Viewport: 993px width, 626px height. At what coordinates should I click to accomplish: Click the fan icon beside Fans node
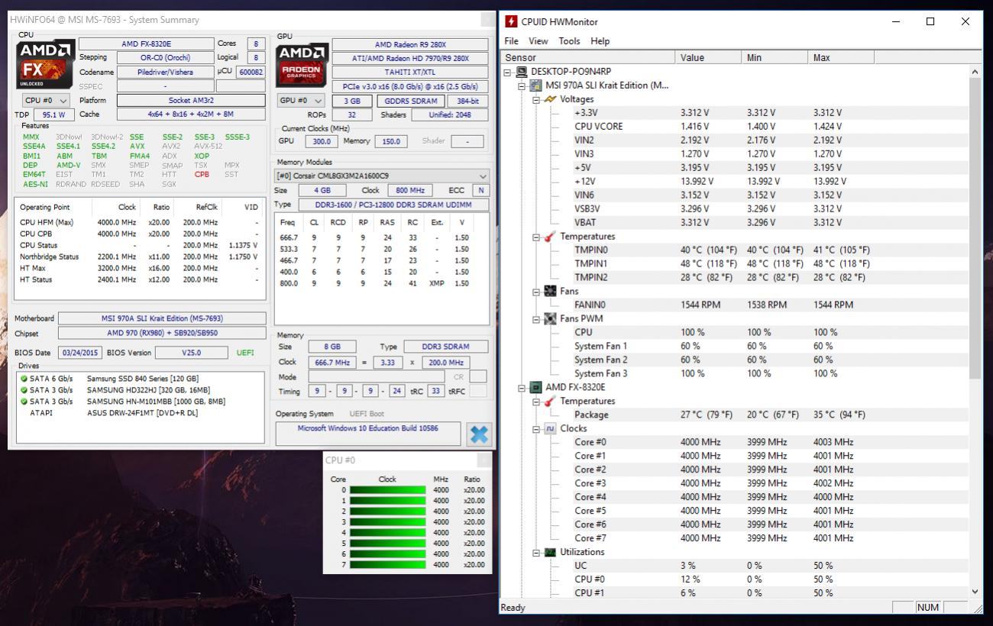tap(550, 292)
